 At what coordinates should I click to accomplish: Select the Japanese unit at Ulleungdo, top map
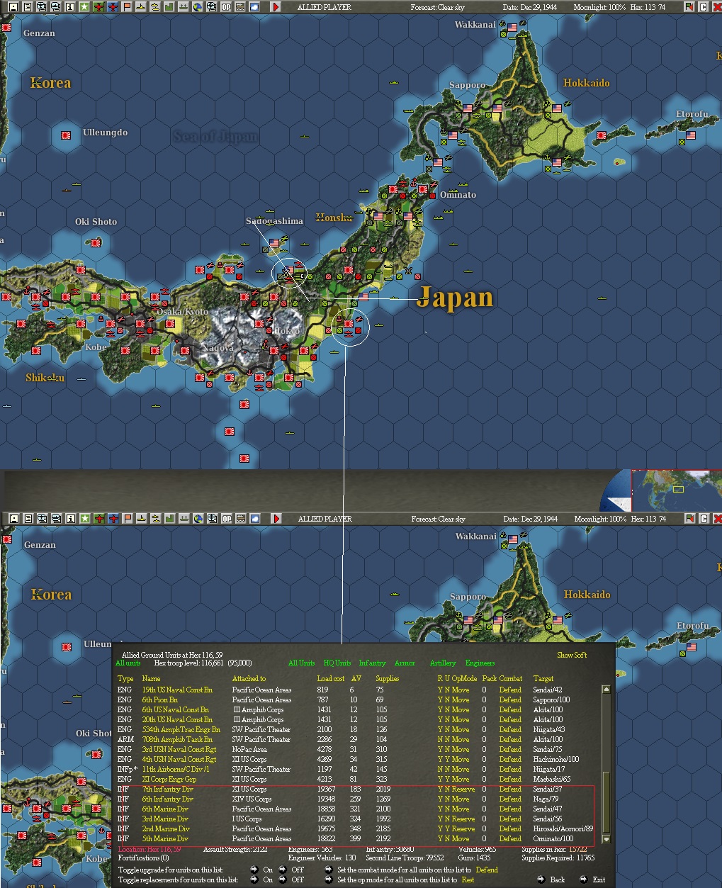click(x=67, y=134)
